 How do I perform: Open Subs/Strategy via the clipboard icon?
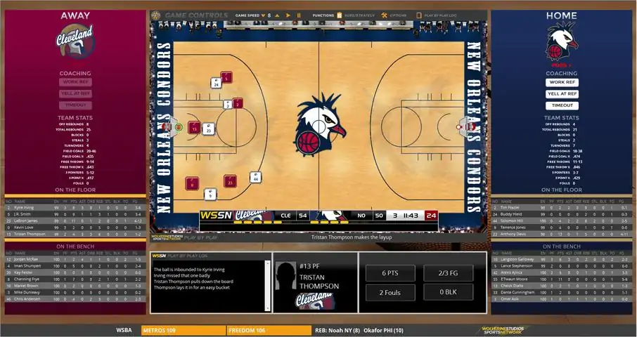coord(340,15)
